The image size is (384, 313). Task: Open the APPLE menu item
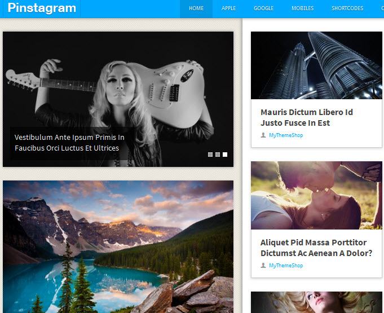click(228, 8)
